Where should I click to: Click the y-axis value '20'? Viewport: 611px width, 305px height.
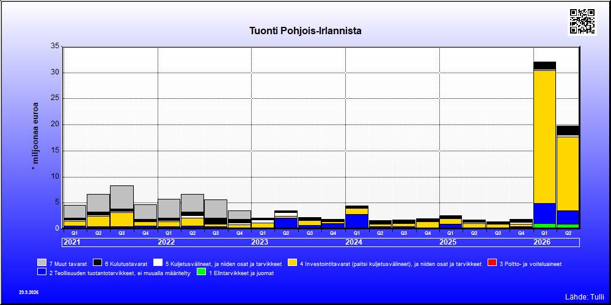[55, 124]
